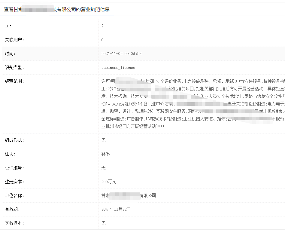Click the 组成形式 label
Image resolution: width=285 pixels, height=230 pixels.
coord(14,140)
